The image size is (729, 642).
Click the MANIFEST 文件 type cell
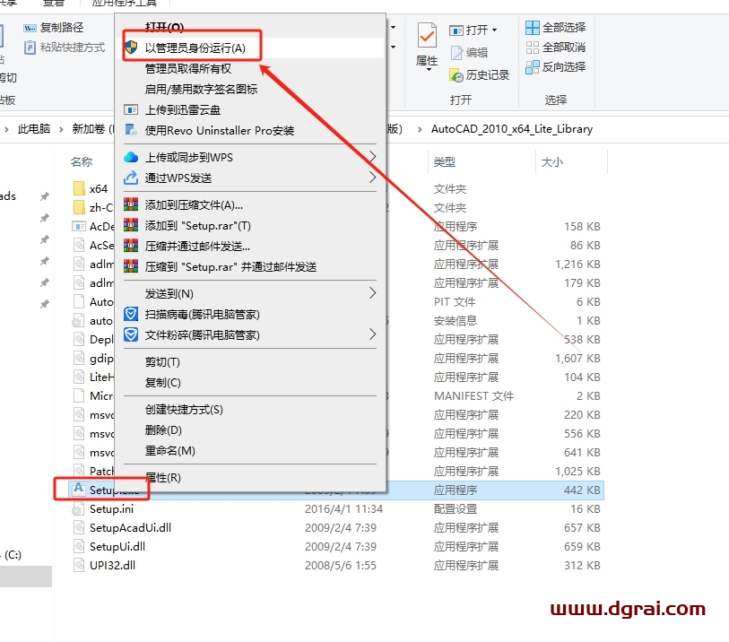click(473, 396)
